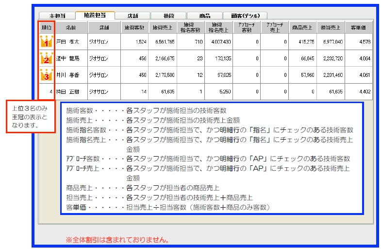The width and height of the screenshot is (382, 250).
Task: Sort by the 名前 column header
Action: click(x=71, y=27)
